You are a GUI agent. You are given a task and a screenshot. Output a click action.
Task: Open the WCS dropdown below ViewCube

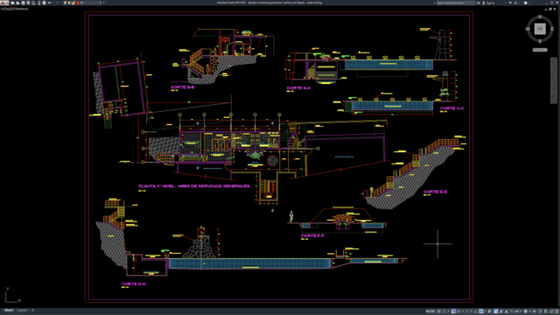pos(540,50)
